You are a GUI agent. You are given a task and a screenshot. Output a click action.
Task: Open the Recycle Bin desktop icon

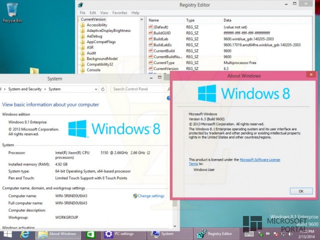12,12
